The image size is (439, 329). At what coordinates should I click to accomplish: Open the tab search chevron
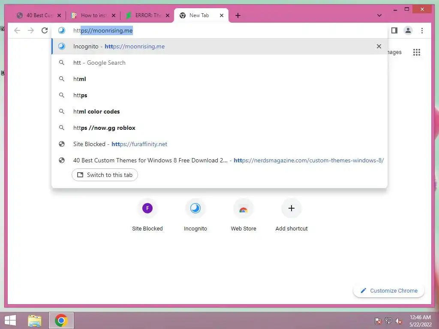[379, 15]
